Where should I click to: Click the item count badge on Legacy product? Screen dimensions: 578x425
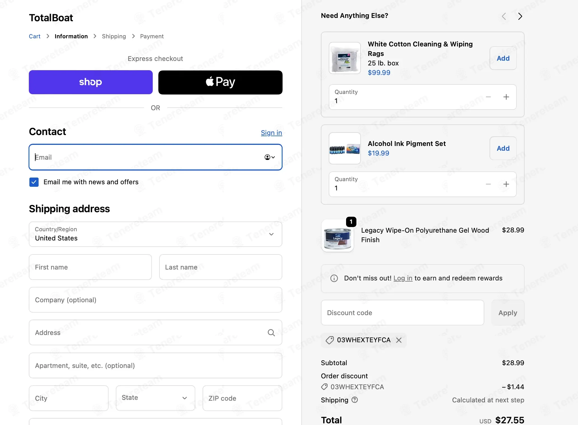[351, 222]
